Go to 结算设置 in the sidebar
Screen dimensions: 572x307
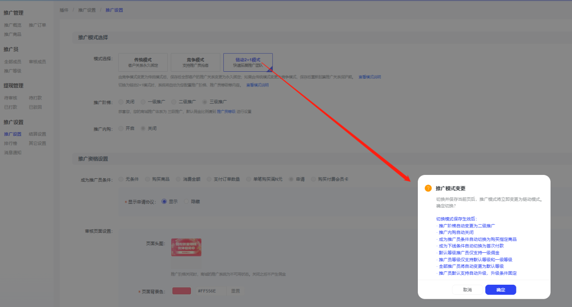[37, 134]
